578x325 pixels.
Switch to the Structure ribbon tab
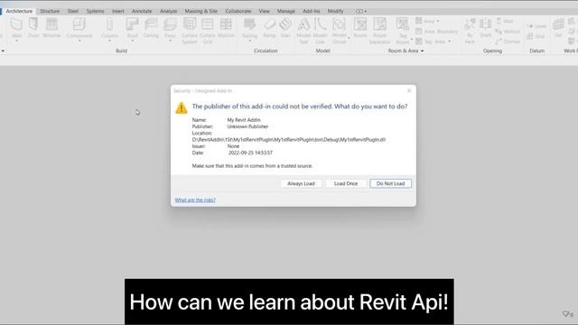pyautogui.click(x=50, y=11)
